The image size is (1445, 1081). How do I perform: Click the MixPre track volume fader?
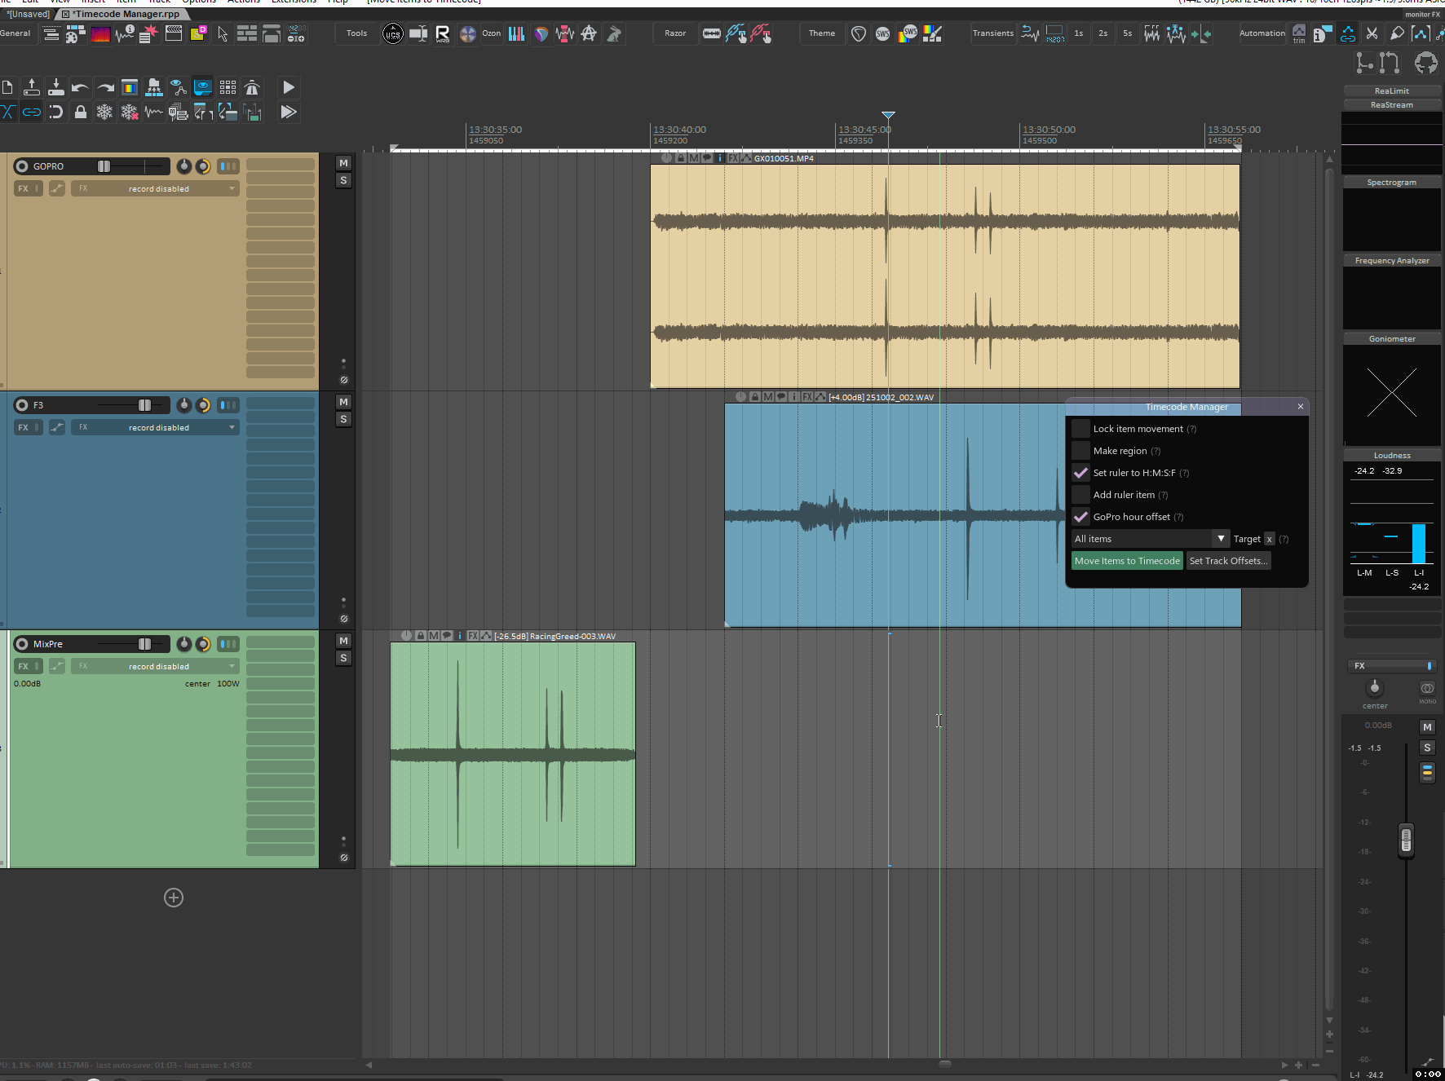coord(144,644)
